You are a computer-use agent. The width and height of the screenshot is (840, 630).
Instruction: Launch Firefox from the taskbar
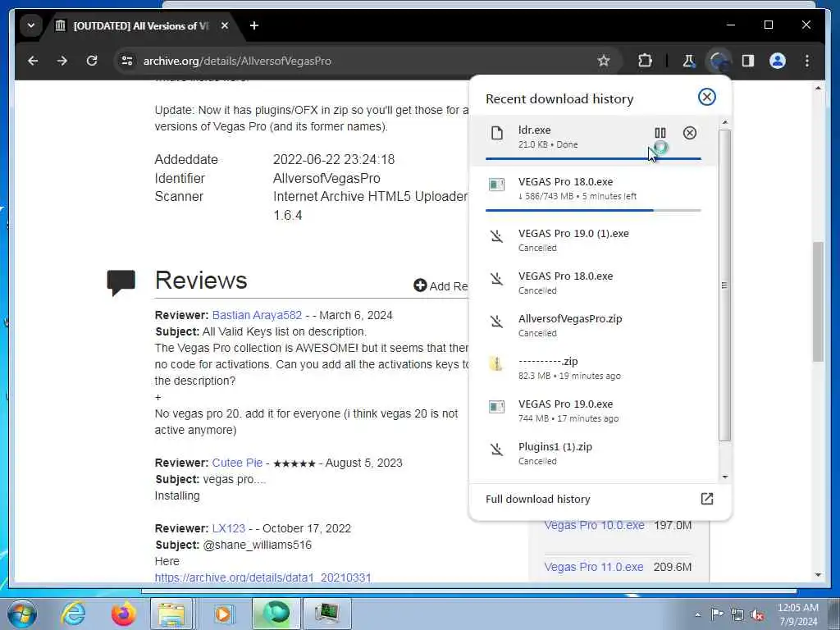(x=123, y=614)
